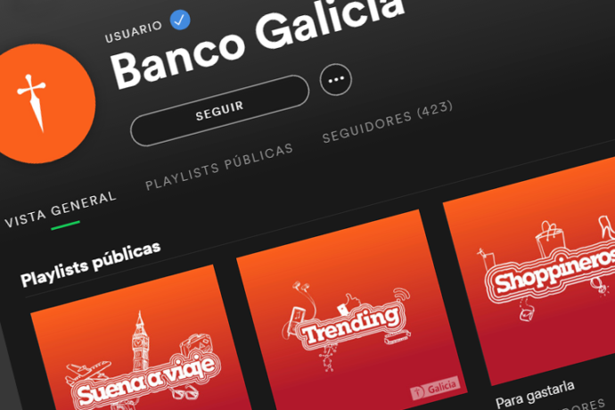Screen dimensions: 615x410
Task: Click the USUARIO label above the name
Action: pos(134,31)
